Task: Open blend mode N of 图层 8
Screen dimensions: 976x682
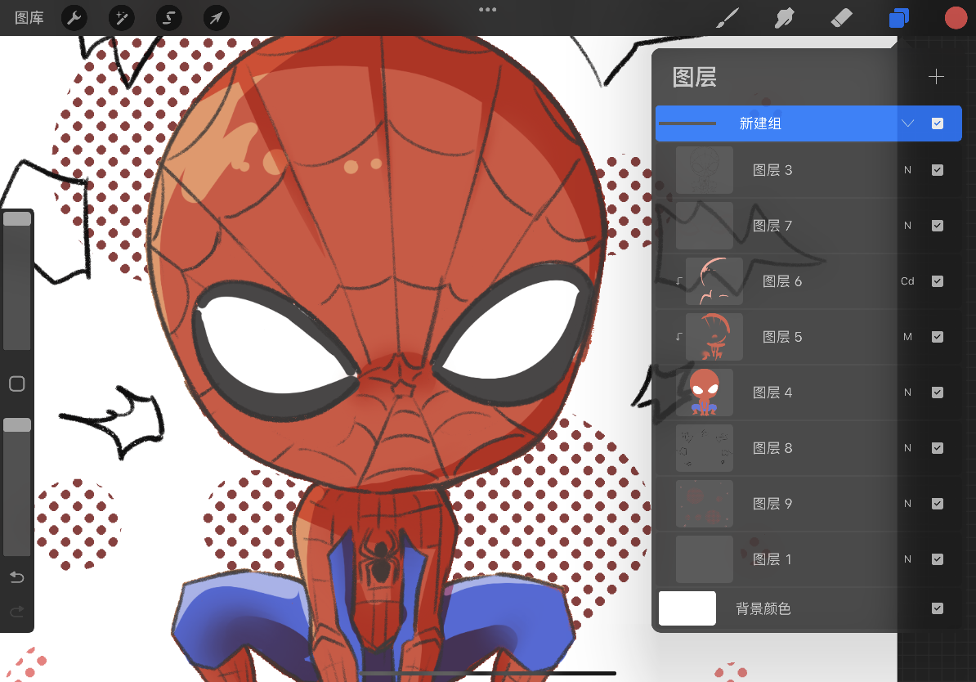Action: 907,448
